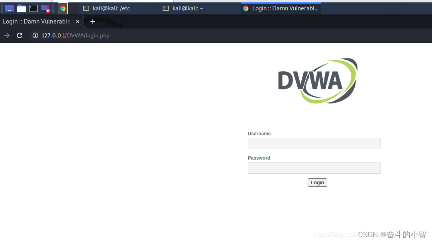Viewport: 432px width, 242px height.
Task: View site information for 127.0.0.1
Action: 35,35
